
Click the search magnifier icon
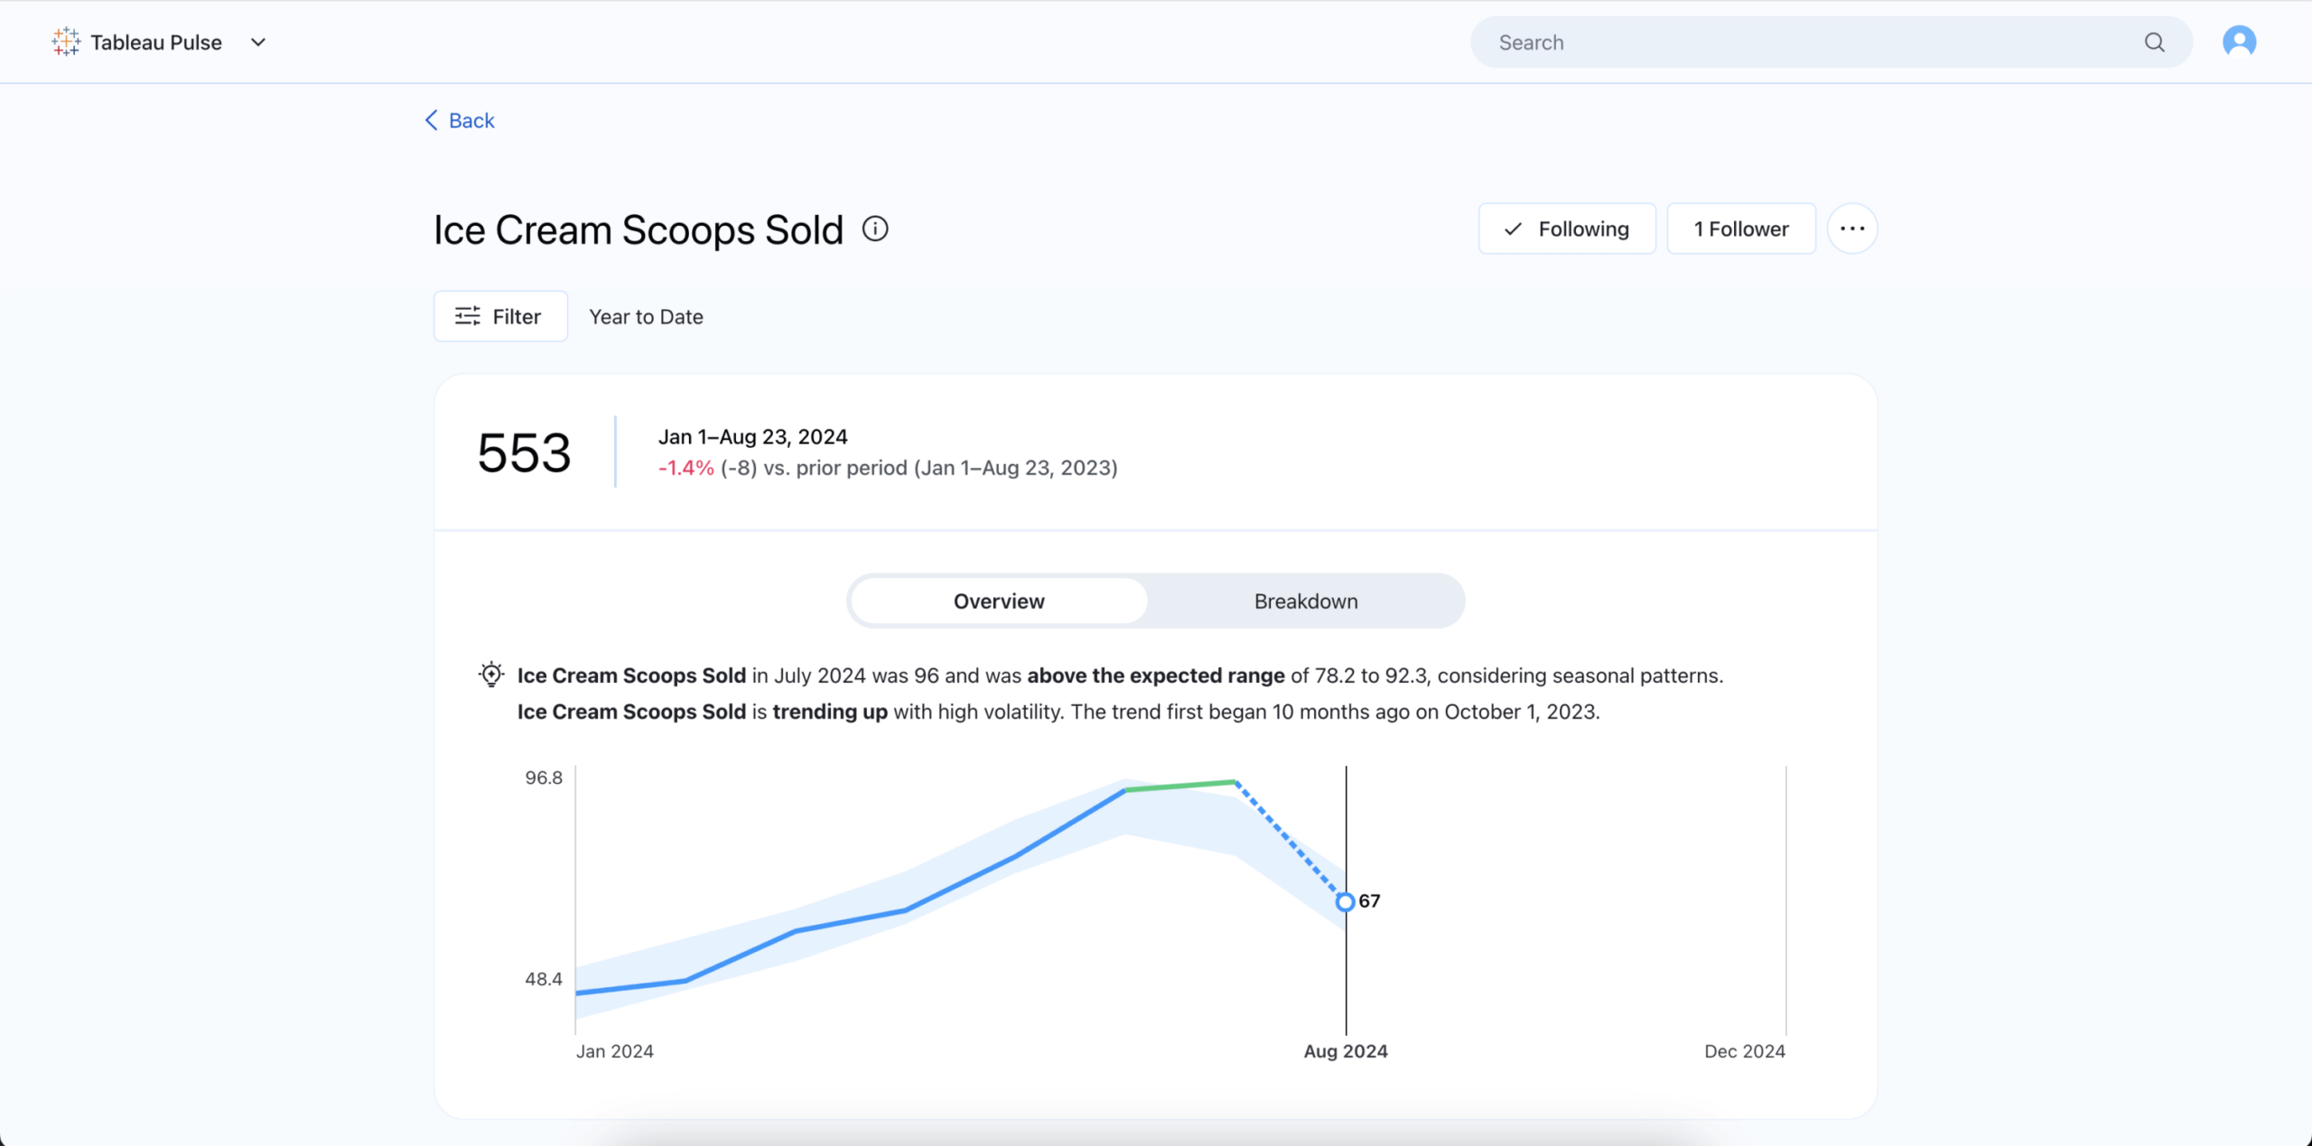2154,42
